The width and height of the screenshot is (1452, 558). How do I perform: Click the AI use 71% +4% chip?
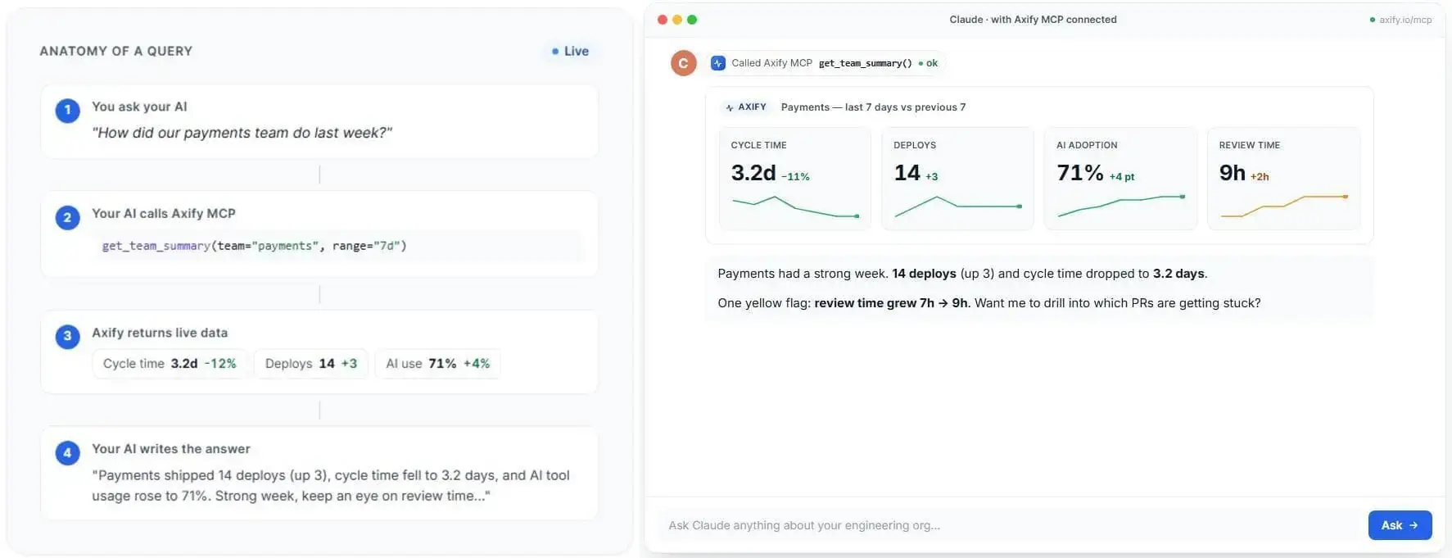(438, 364)
